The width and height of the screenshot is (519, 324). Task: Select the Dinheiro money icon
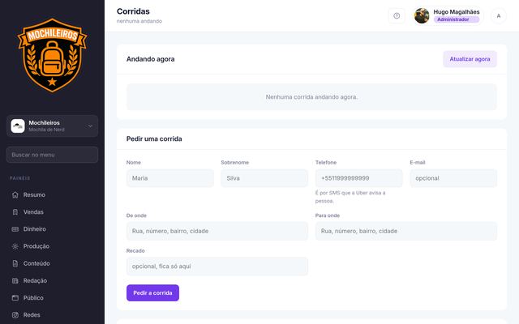tap(15, 229)
